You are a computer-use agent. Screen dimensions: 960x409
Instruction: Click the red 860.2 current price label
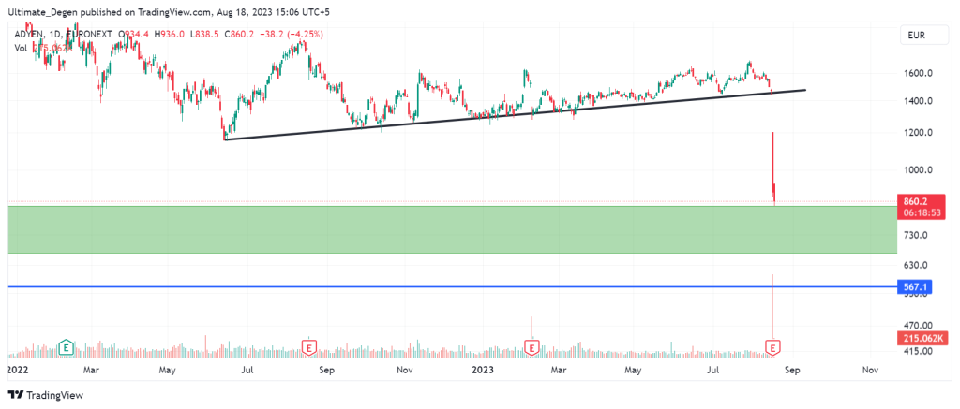(x=921, y=200)
